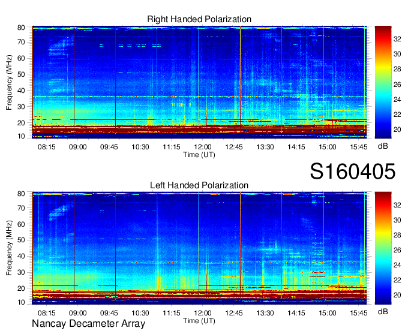Click the "dB" label under Left Handed color bar
The image size is (408, 331).
pos(383,311)
